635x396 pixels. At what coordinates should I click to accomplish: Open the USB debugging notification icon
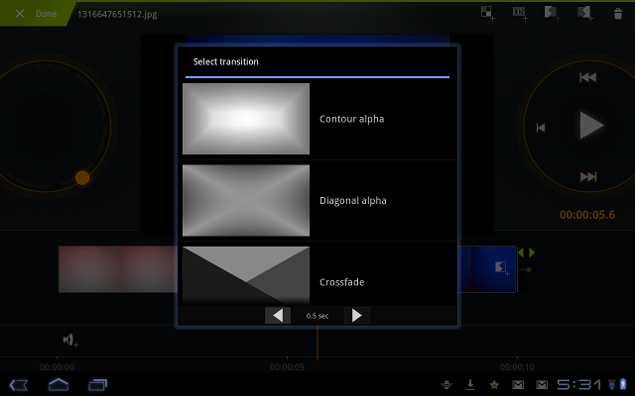click(446, 385)
